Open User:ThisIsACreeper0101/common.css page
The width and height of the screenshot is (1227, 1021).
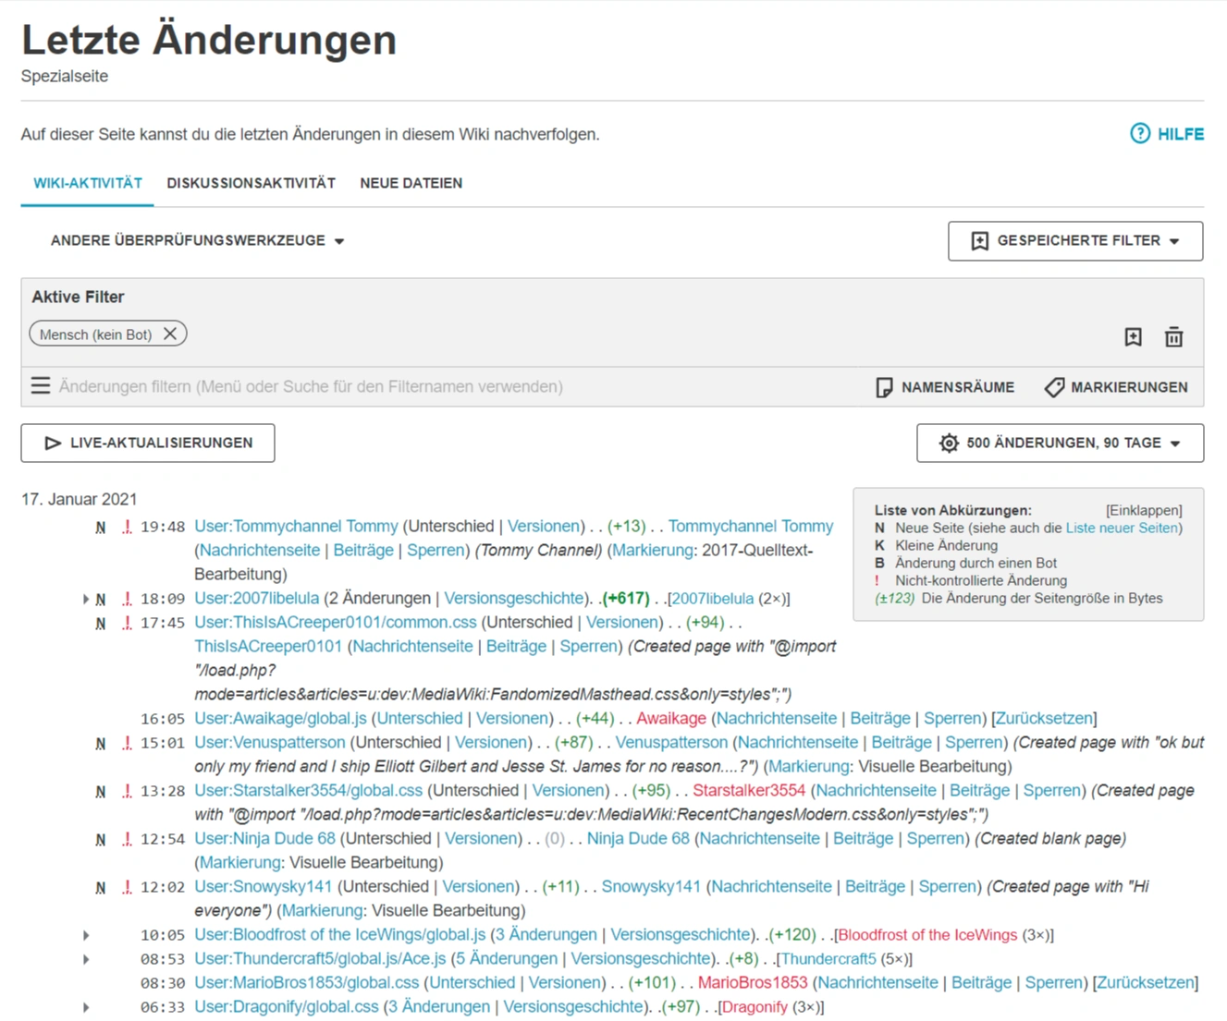coord(336,622)
